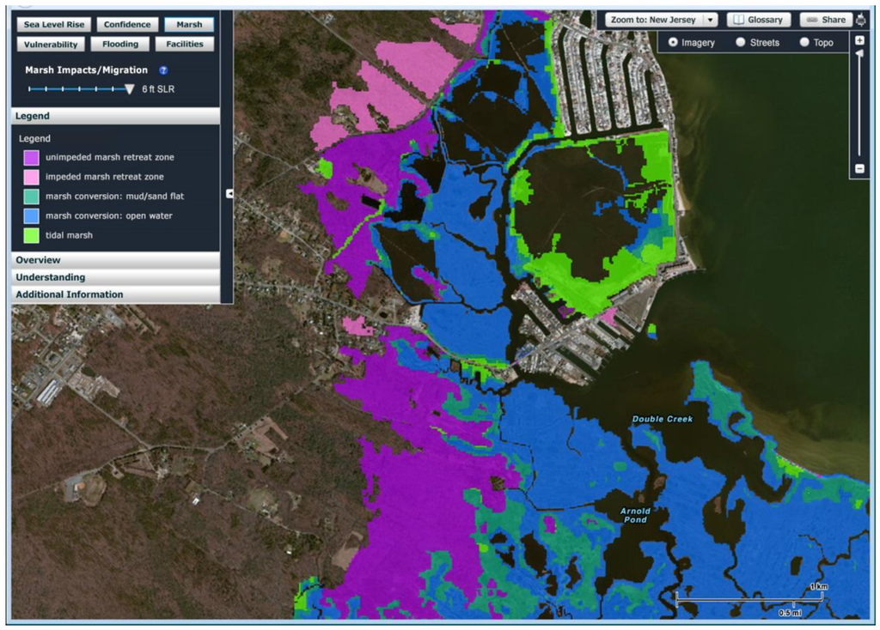Open the Zoom to New Jersey dropdown
Screen dimensions: 880x630
coord(662,20)
